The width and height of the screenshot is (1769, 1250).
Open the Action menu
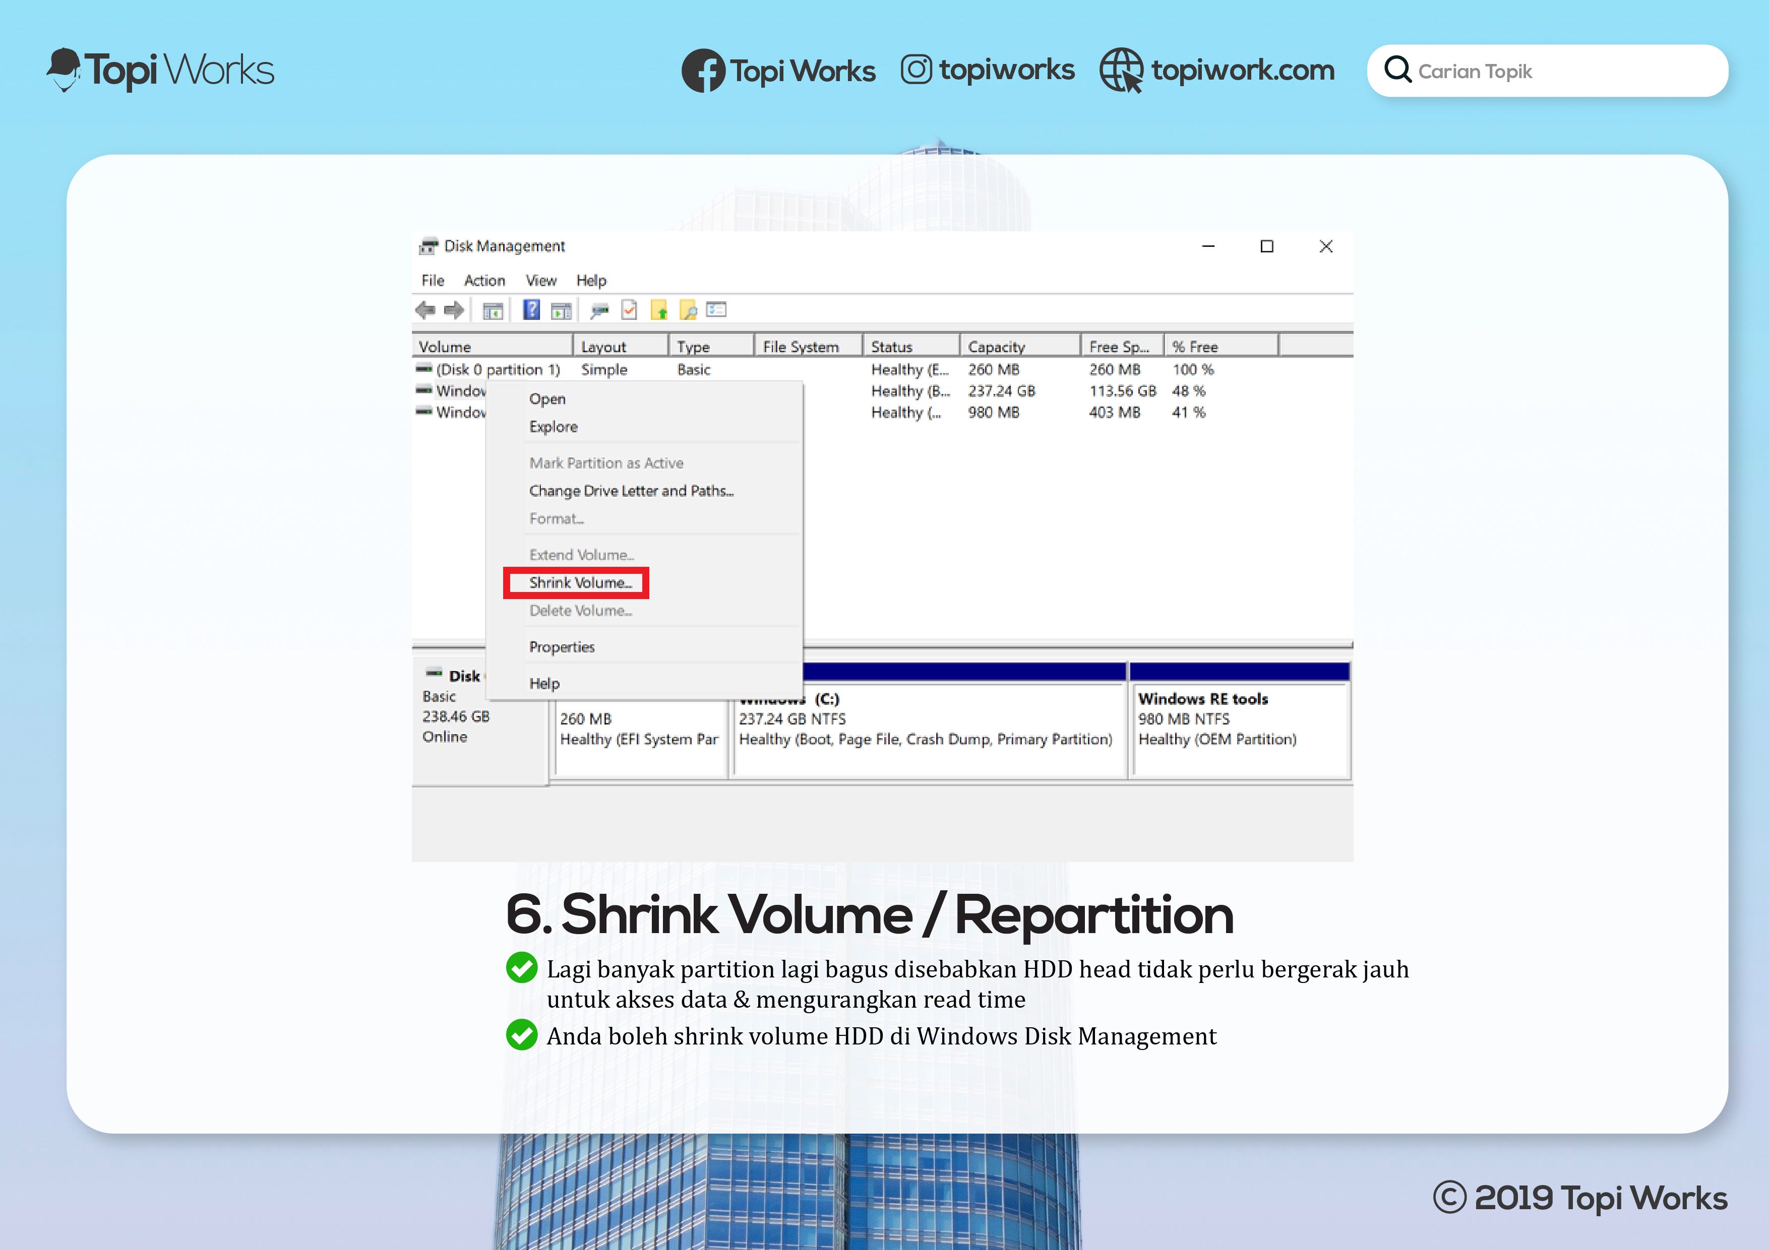click(x=484, y=280)
